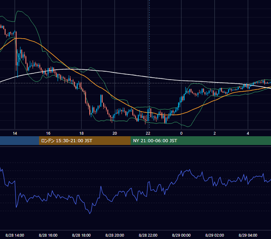The height and width of the screenshot is (239, 271).
Task: Click the 2 hour label on price chart axis
Action: [215, 133]
